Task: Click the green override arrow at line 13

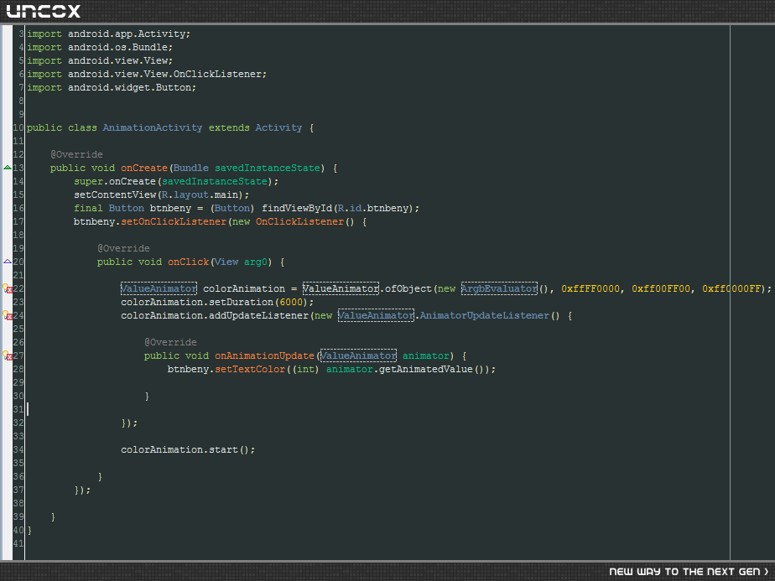Action: click(x=8, y=168)
